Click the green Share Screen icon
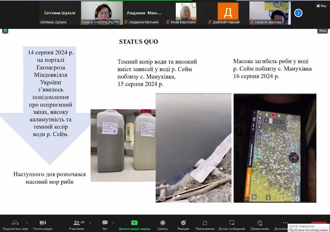 (x=134, y=223)
